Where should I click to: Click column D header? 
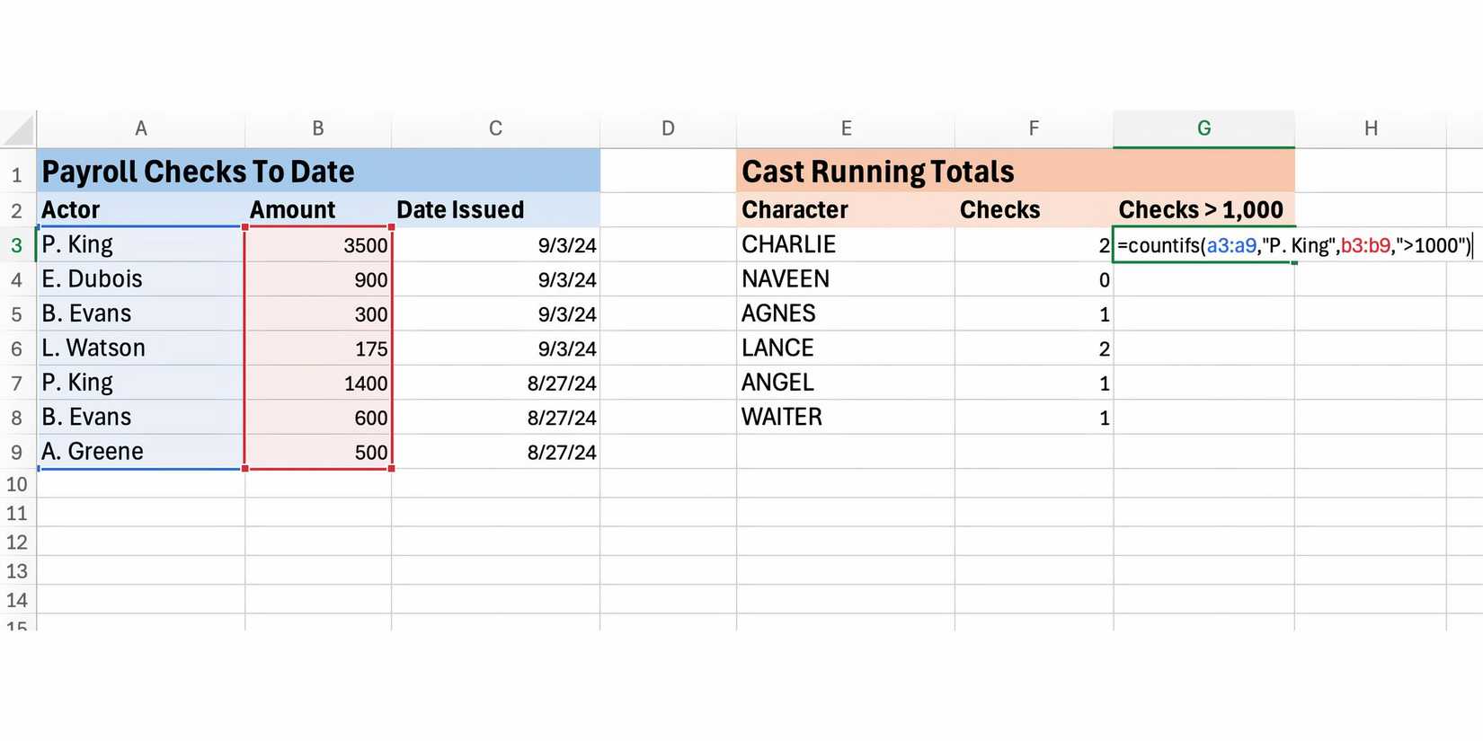pos(668,128)
